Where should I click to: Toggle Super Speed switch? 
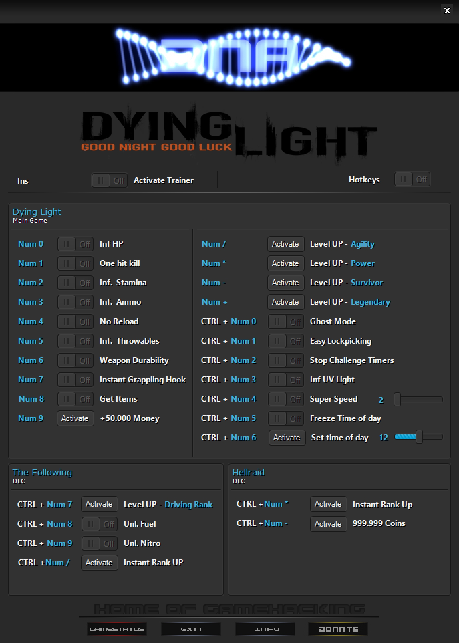coord(286,399)
